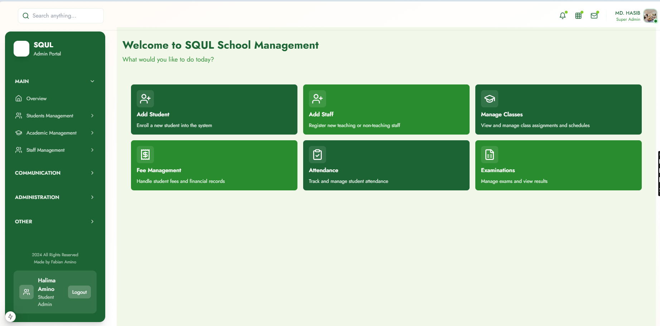
Task: Open the Add Staff card title
Action: 321,114
